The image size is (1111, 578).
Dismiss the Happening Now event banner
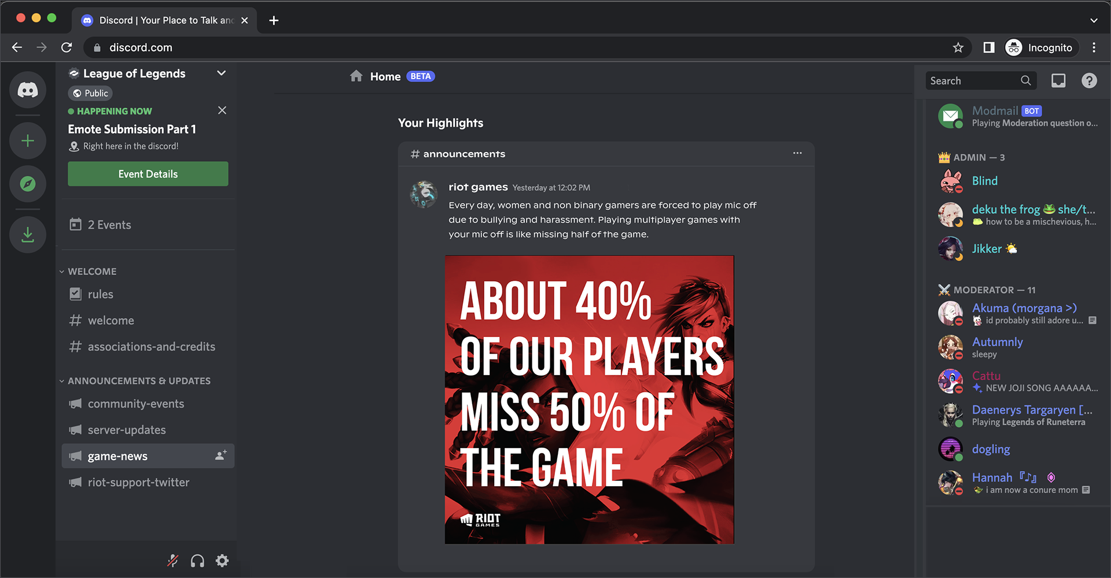pyautogui.click(x=222, y=110)
